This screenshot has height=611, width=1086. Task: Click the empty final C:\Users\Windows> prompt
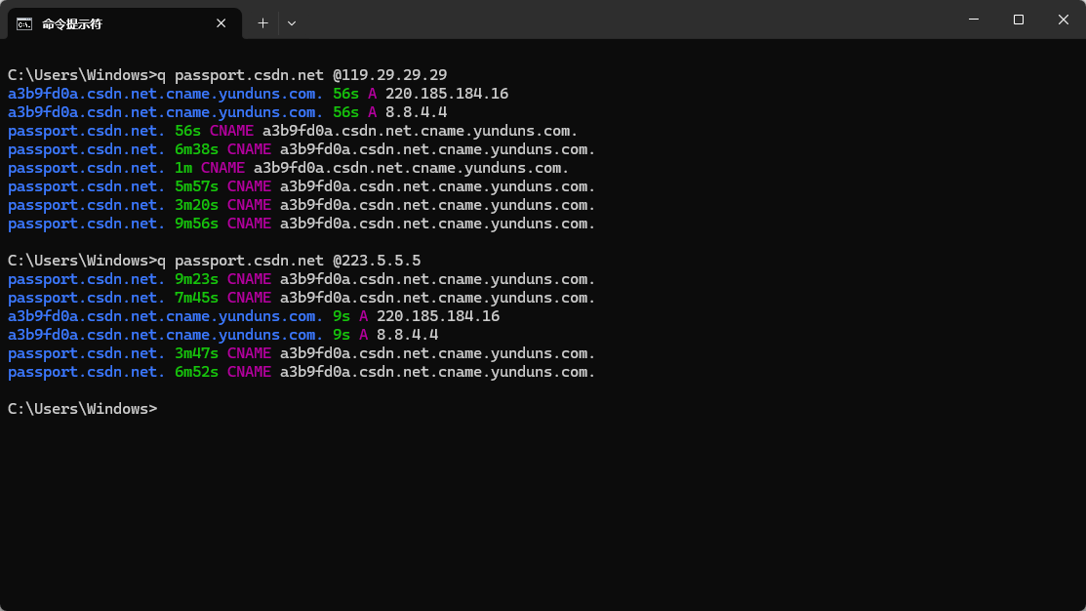[82, 409]
